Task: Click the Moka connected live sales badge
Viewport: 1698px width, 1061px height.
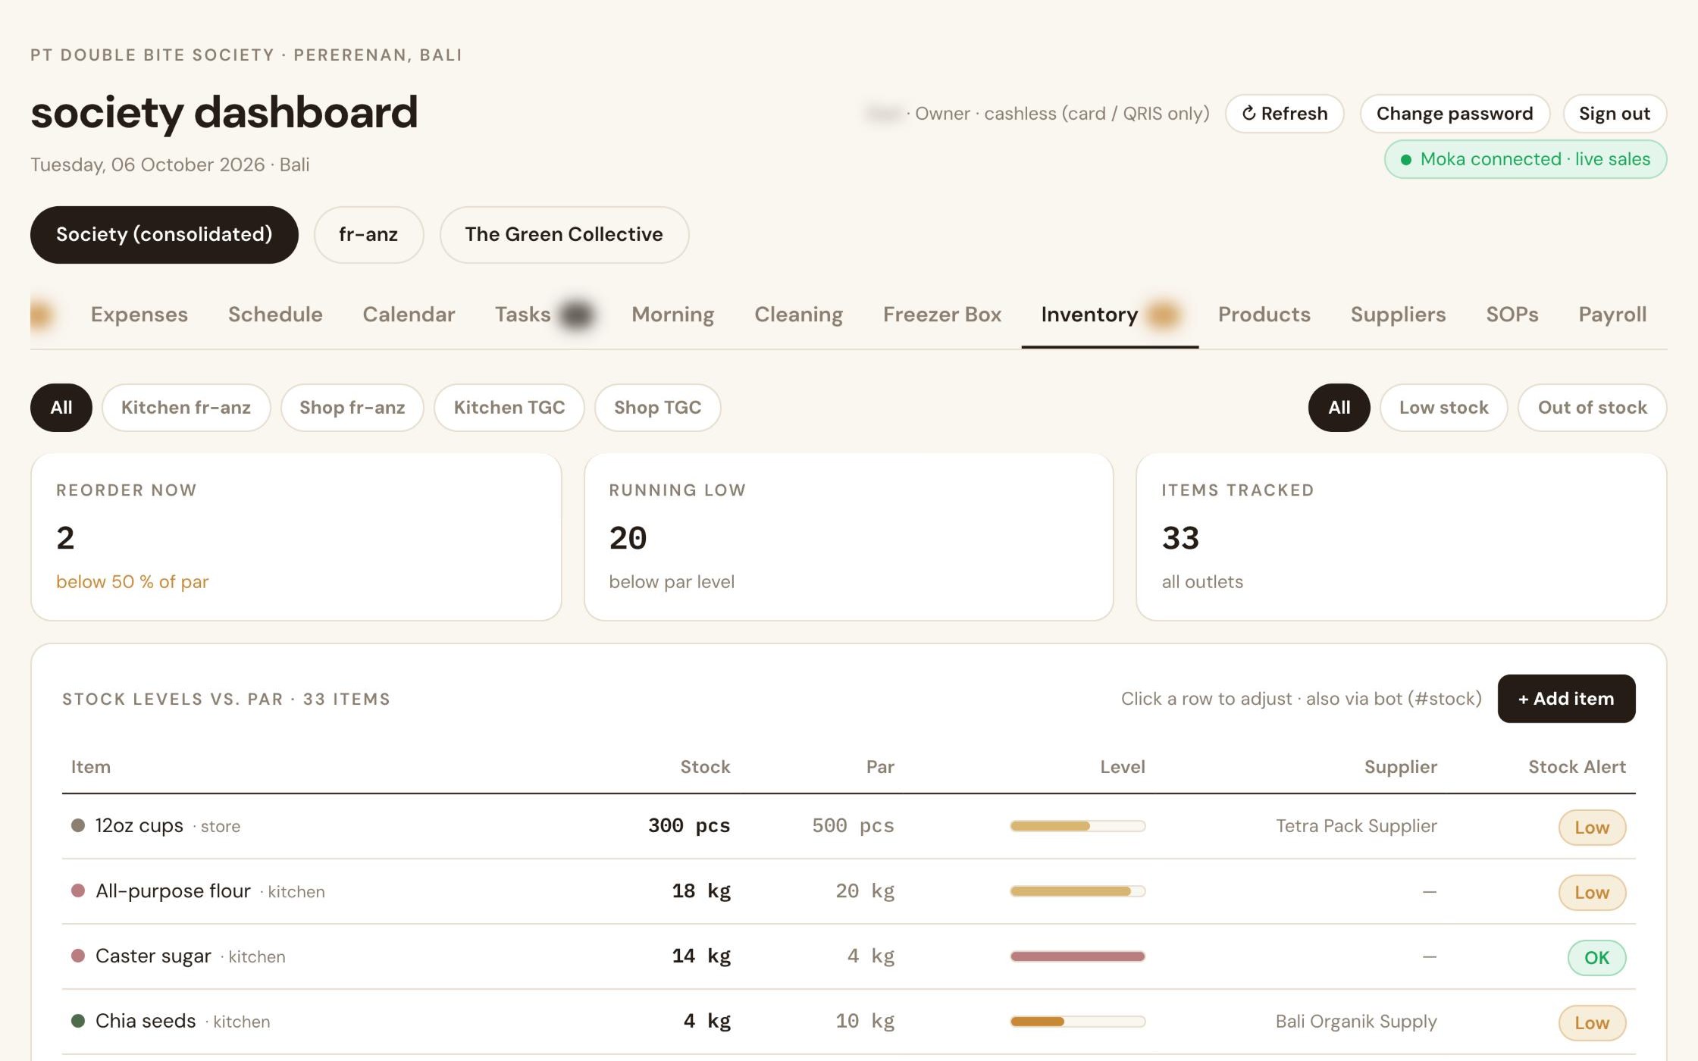Action: (x=1525, y=159)
